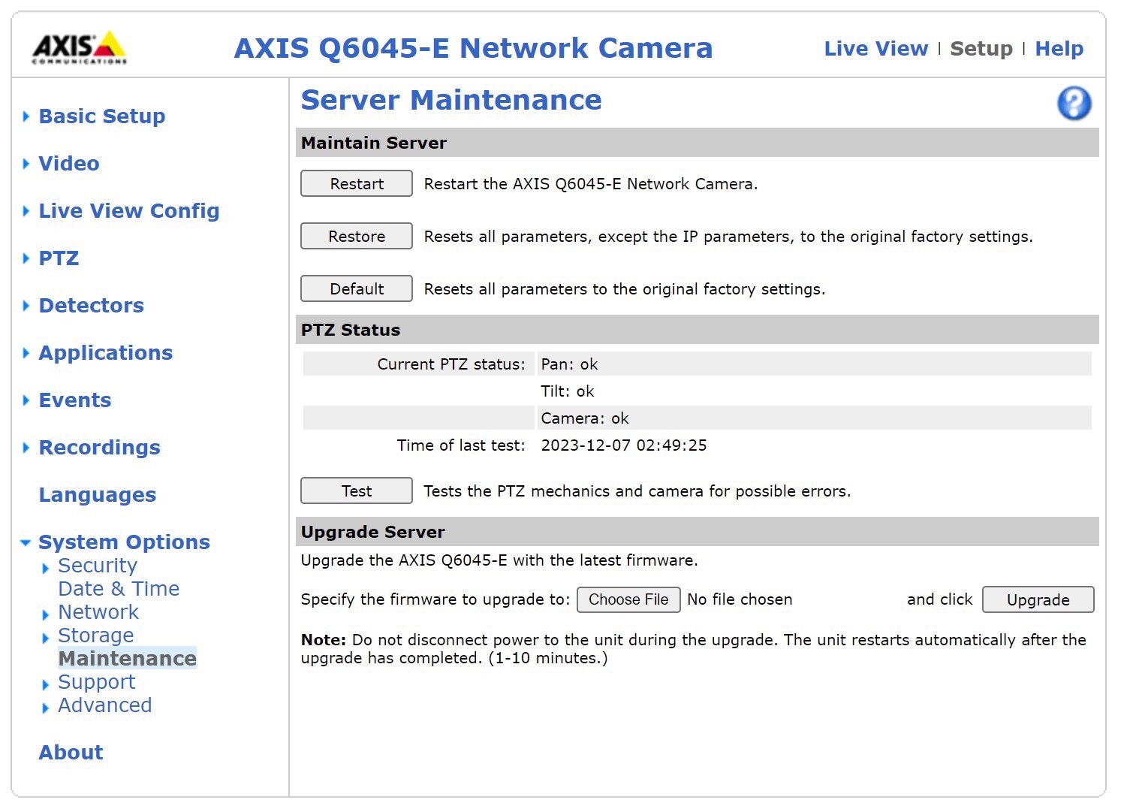Click the Restore button
The height and width of the screenshot is (809, 1124).
tap(357, 237)
